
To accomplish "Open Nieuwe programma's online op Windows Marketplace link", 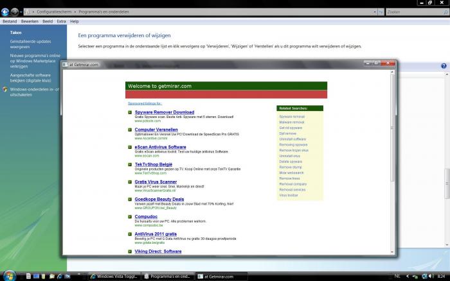I will click(x=35, y=61).
